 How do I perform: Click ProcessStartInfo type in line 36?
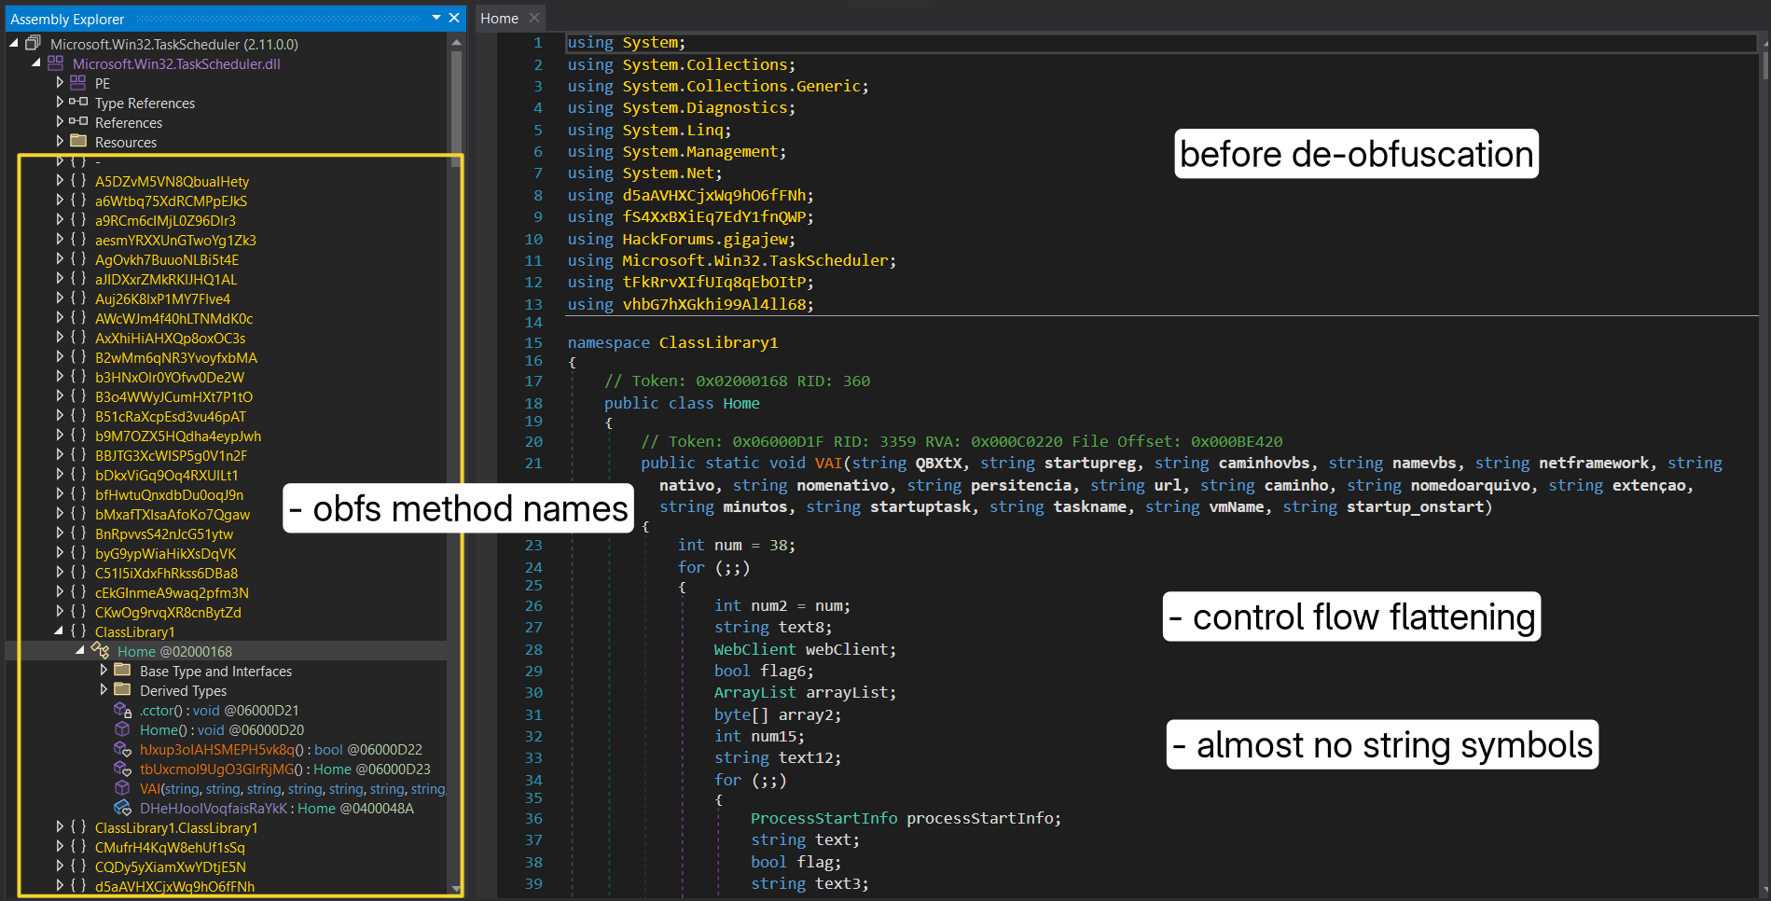pos(824,818)
